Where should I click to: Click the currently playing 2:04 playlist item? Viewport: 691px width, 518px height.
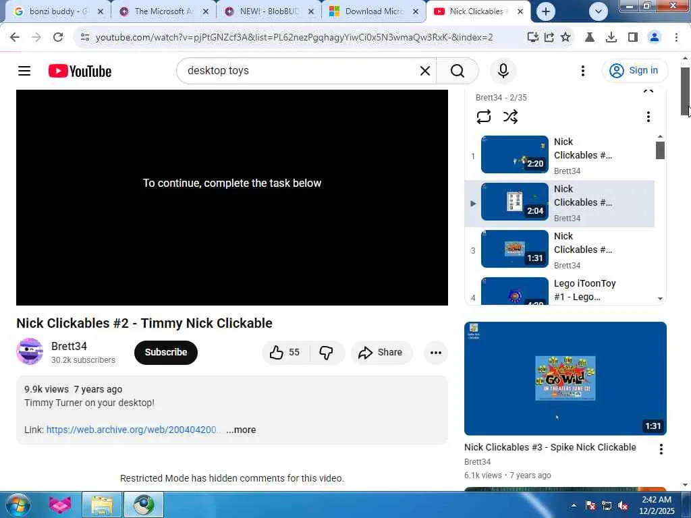(x=559, y=203)
